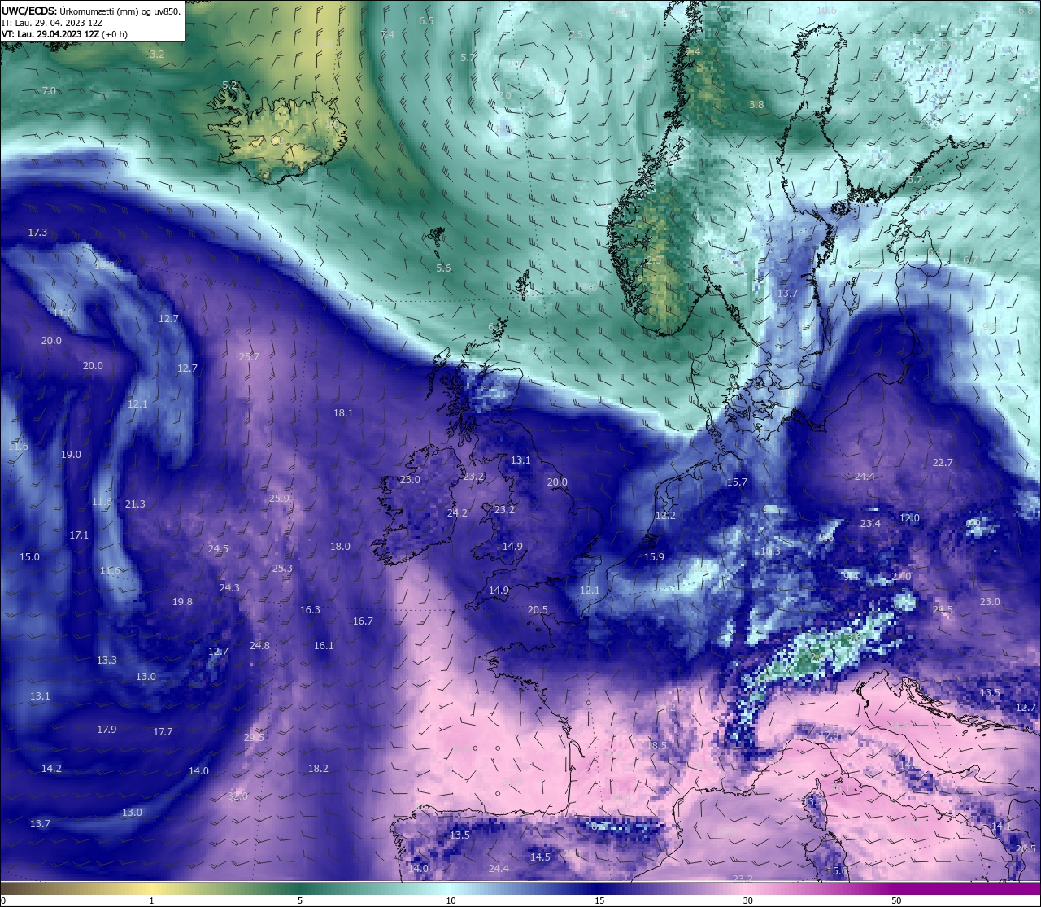Click the value 5.6 near the Faroe Islands

tap(443, 268)
